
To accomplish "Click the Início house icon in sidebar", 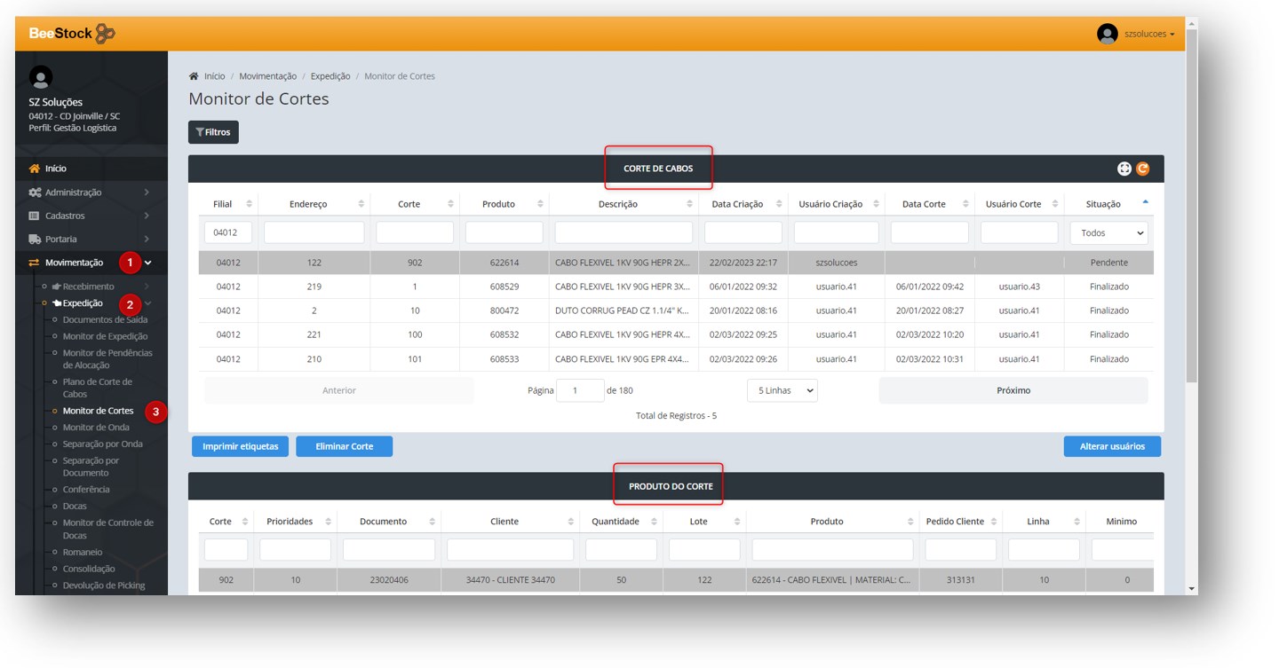I will (35, 169).
